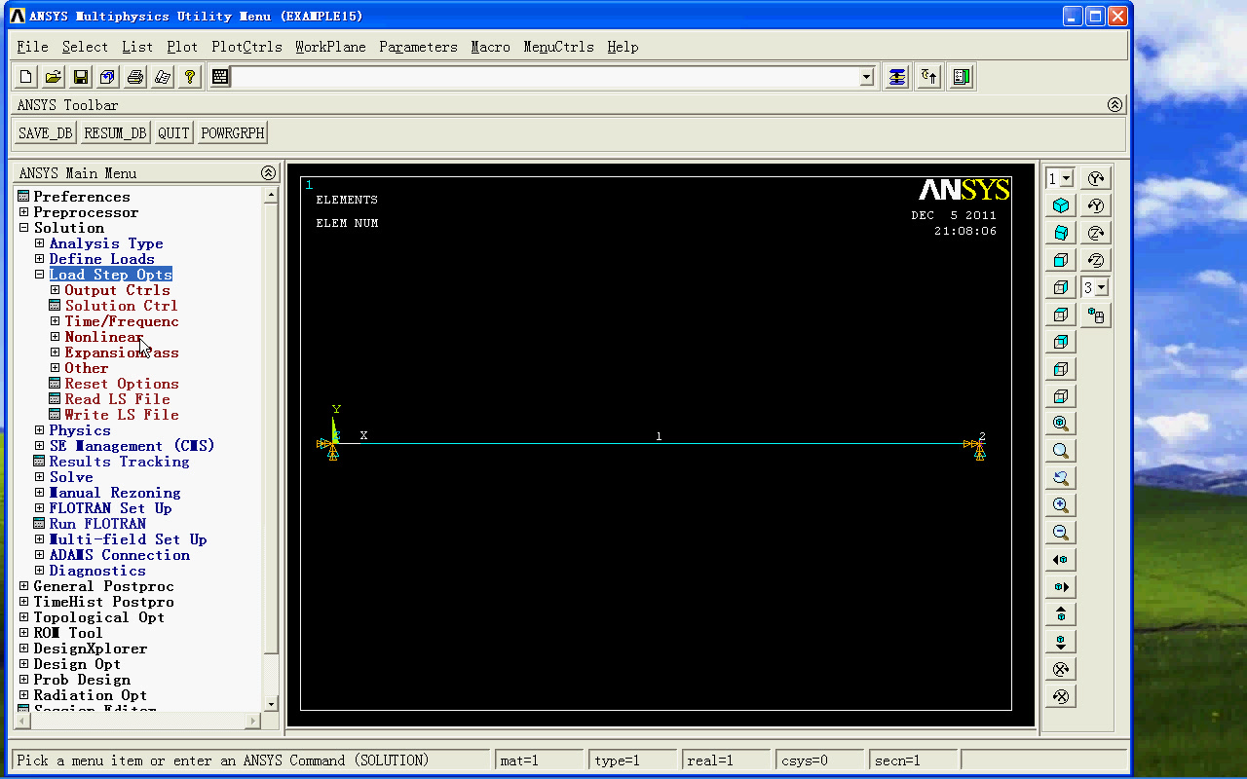Expand the Output Ctrls node
The image size is (1247, 779).
point(56,290)
